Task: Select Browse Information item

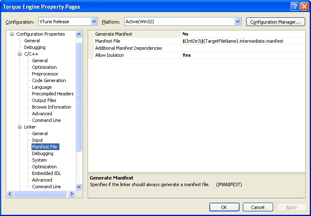Action: 51,107
